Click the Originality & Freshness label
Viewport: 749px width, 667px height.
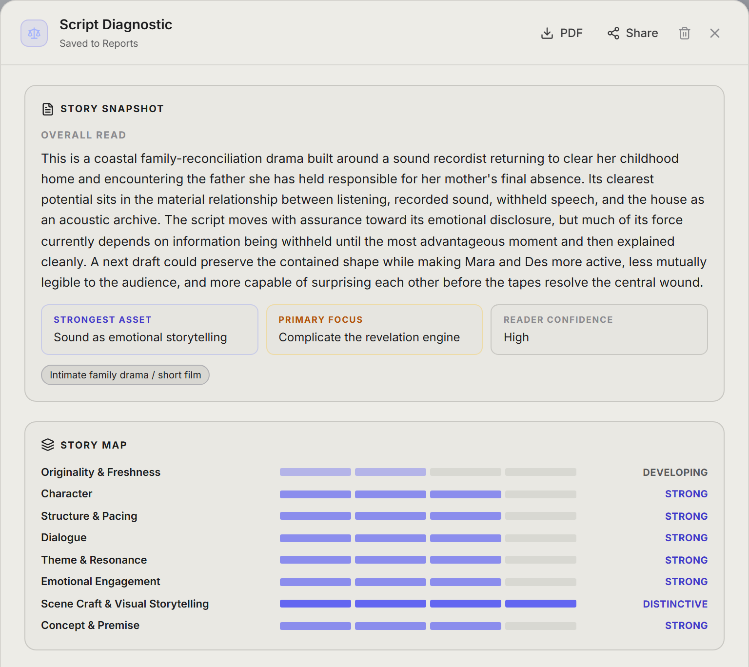click(100, 472)
